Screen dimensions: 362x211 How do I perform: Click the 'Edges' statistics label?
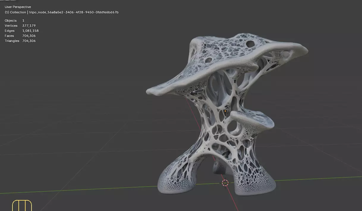(10, 31)
